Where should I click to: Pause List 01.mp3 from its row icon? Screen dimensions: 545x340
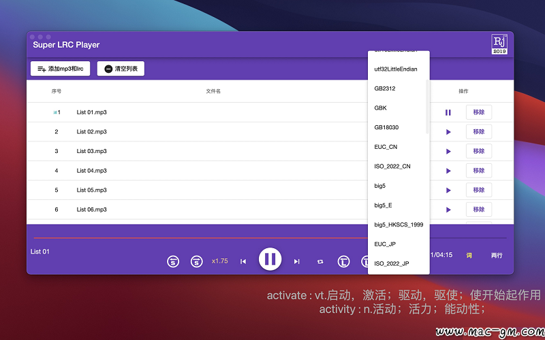click(448, 112)
